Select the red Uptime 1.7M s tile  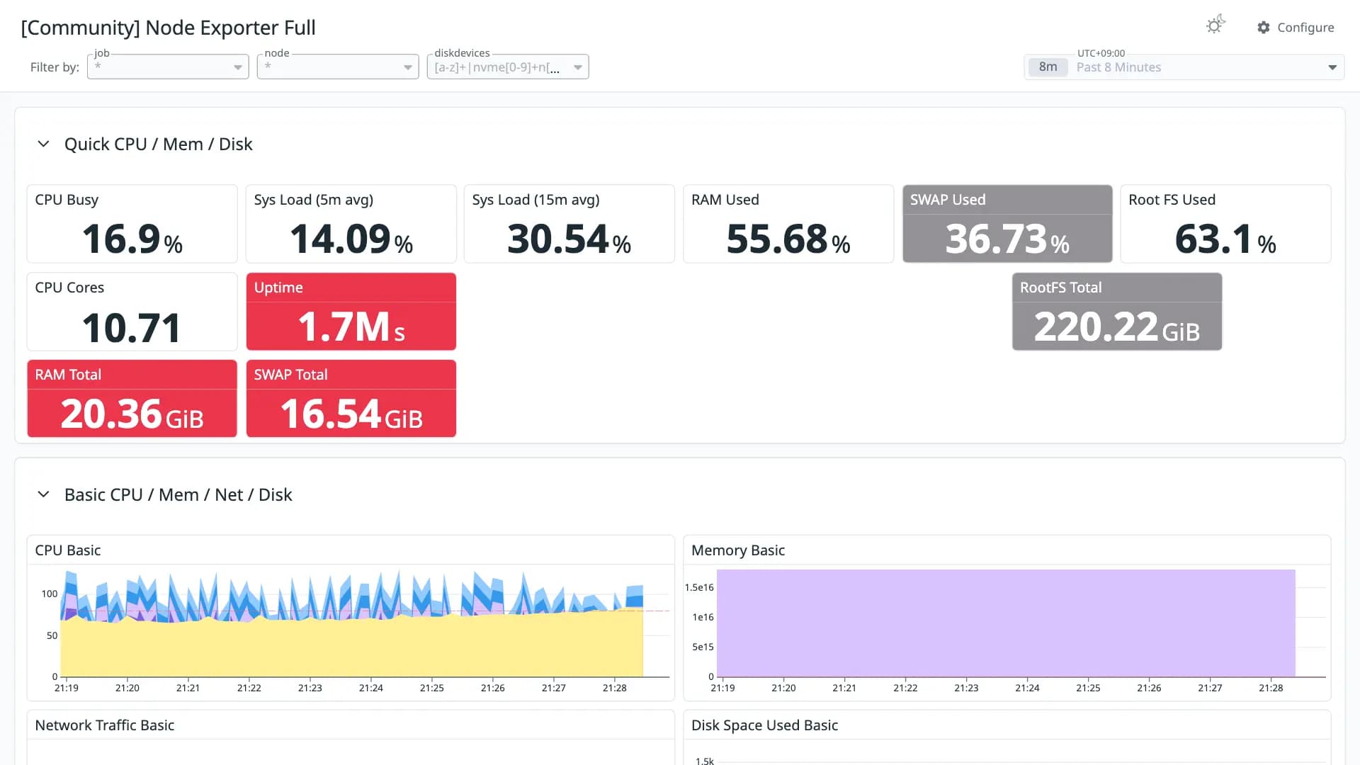pos(351,312)
